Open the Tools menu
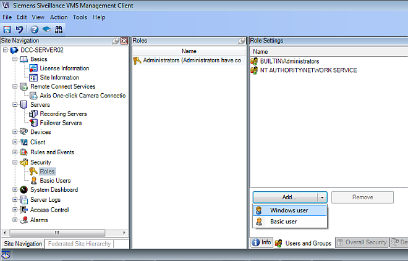Image resolution: width=408 pixels, height=261 pixels. pyautogui.click(x=80, y=17)
